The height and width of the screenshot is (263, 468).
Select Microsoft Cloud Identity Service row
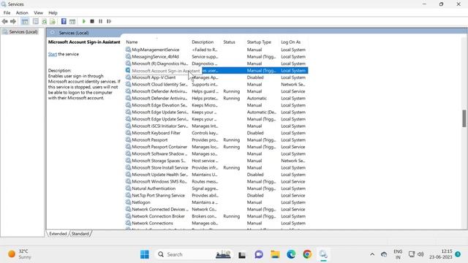pos(216,85)
